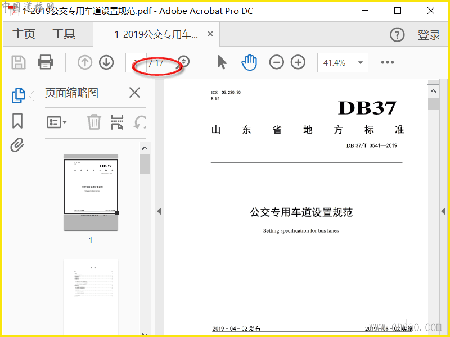The image size is (450, 337).
Task: Click the rotate pages icon
Action: click(139, 122)
